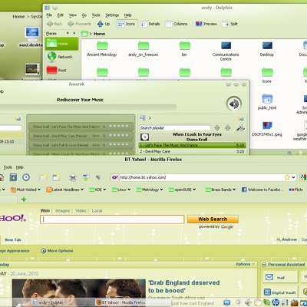Open Dolphin Settings menu
This screenshot has width=307, height=307.
point(112,15)
